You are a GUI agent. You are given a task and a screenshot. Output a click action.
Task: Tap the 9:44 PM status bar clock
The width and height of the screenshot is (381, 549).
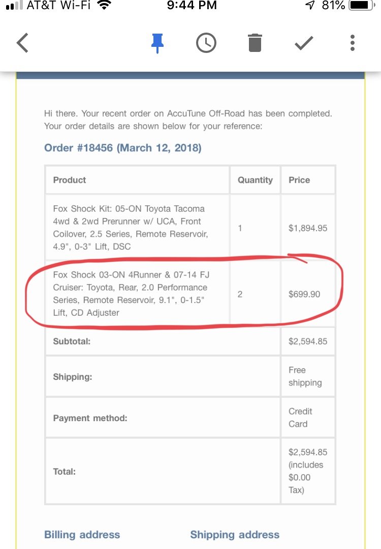pyautogui.click(x=192, y=5)
